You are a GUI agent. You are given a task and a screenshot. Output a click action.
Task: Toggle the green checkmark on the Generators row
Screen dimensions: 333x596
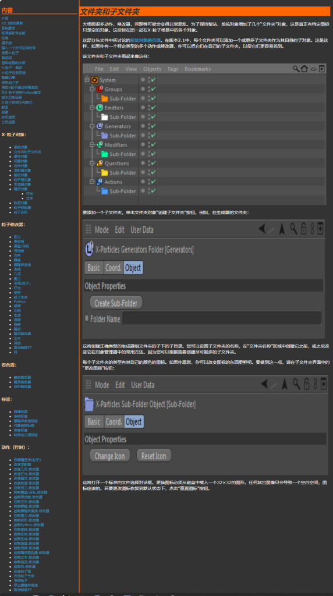[x=154, y=126]
